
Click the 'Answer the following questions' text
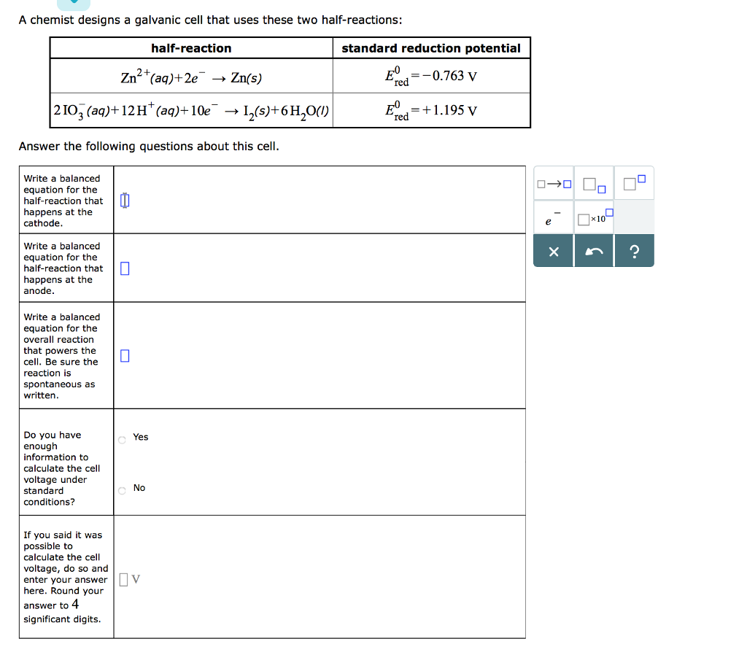click(x=149, y=146)
